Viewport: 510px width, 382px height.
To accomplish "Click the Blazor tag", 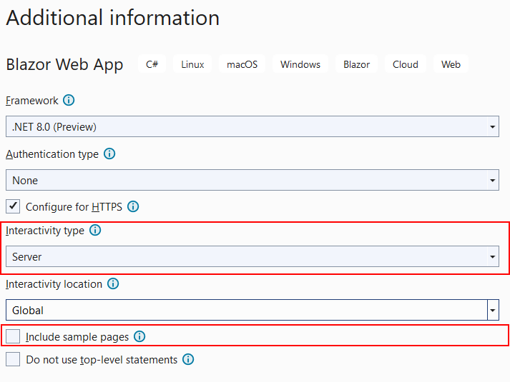I will 356,64.
